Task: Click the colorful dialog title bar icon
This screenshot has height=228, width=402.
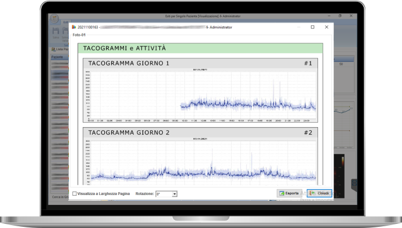Action: (x=74, y=27)
